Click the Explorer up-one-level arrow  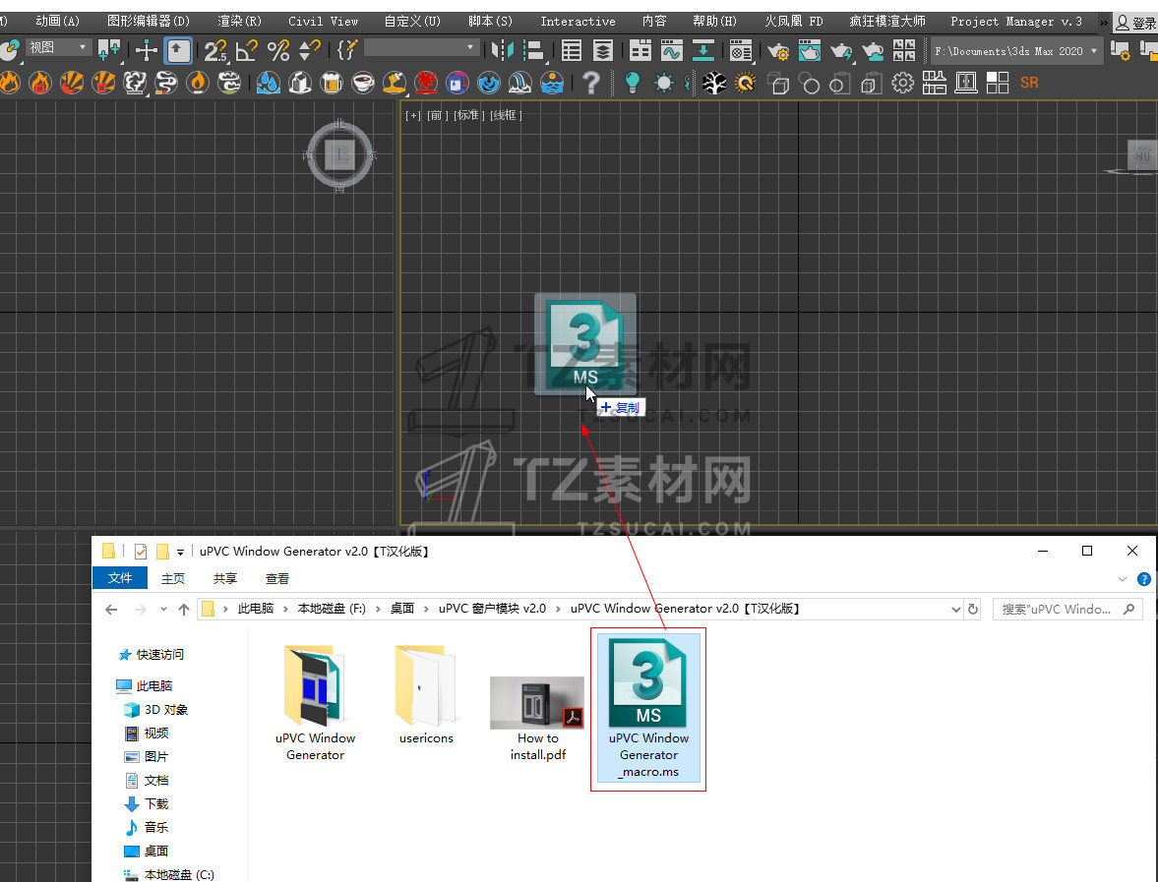click(x=184, y=610)
